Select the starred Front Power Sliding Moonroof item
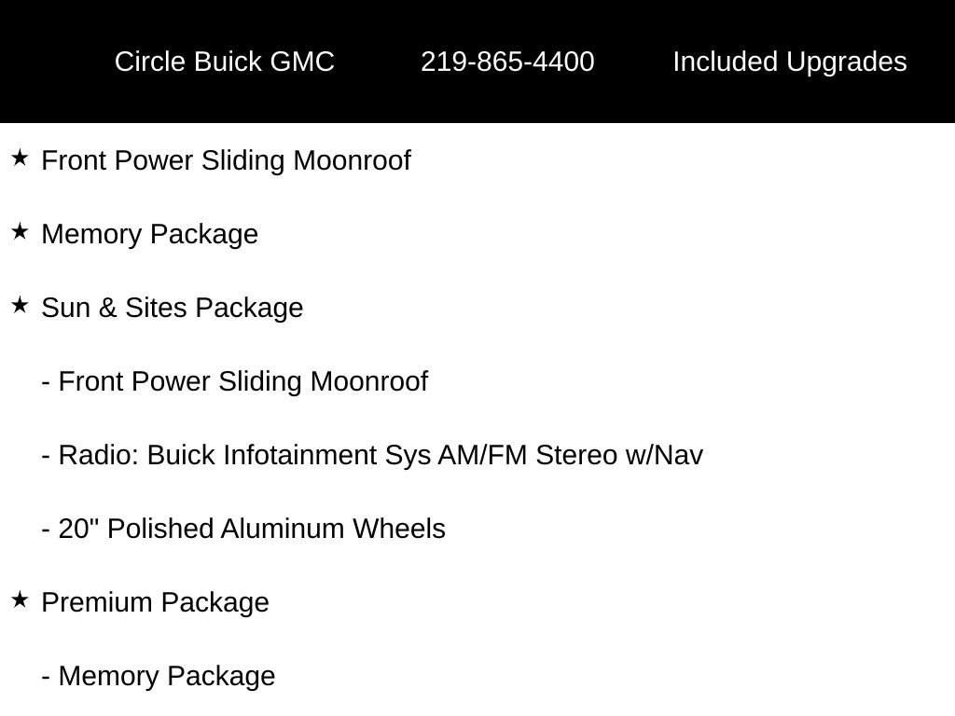This screenshot has height=716, width=955. pyautogui.click(x=226, y=160)
